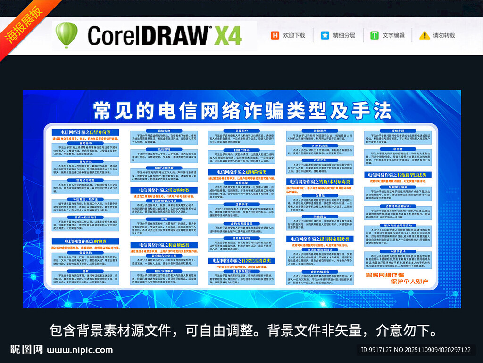Click the 昵图网 logo text
The width and height of the screenshot is (483, 363).
point(27,349)
